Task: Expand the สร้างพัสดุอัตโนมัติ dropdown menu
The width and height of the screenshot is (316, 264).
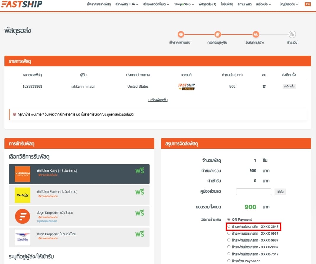Action: 156,4
